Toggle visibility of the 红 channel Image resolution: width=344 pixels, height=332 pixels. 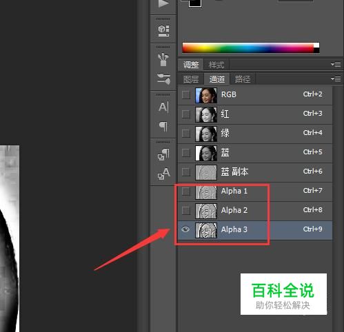coord(185,114)
